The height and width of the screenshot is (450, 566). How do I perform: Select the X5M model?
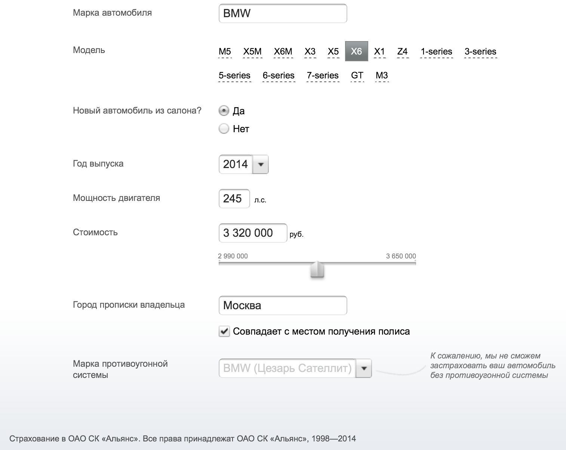(252, 52)
